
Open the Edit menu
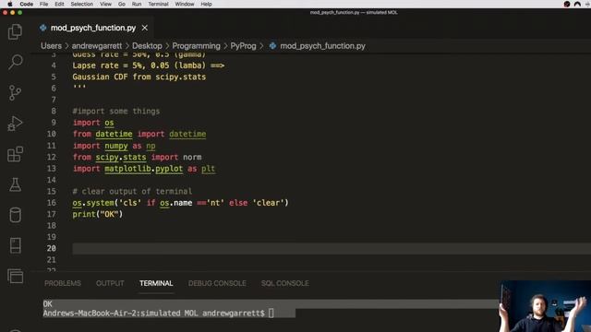(x=59, y=4)
